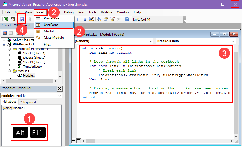Open the File menu
The image size is (242, 147).
point(8,12)
